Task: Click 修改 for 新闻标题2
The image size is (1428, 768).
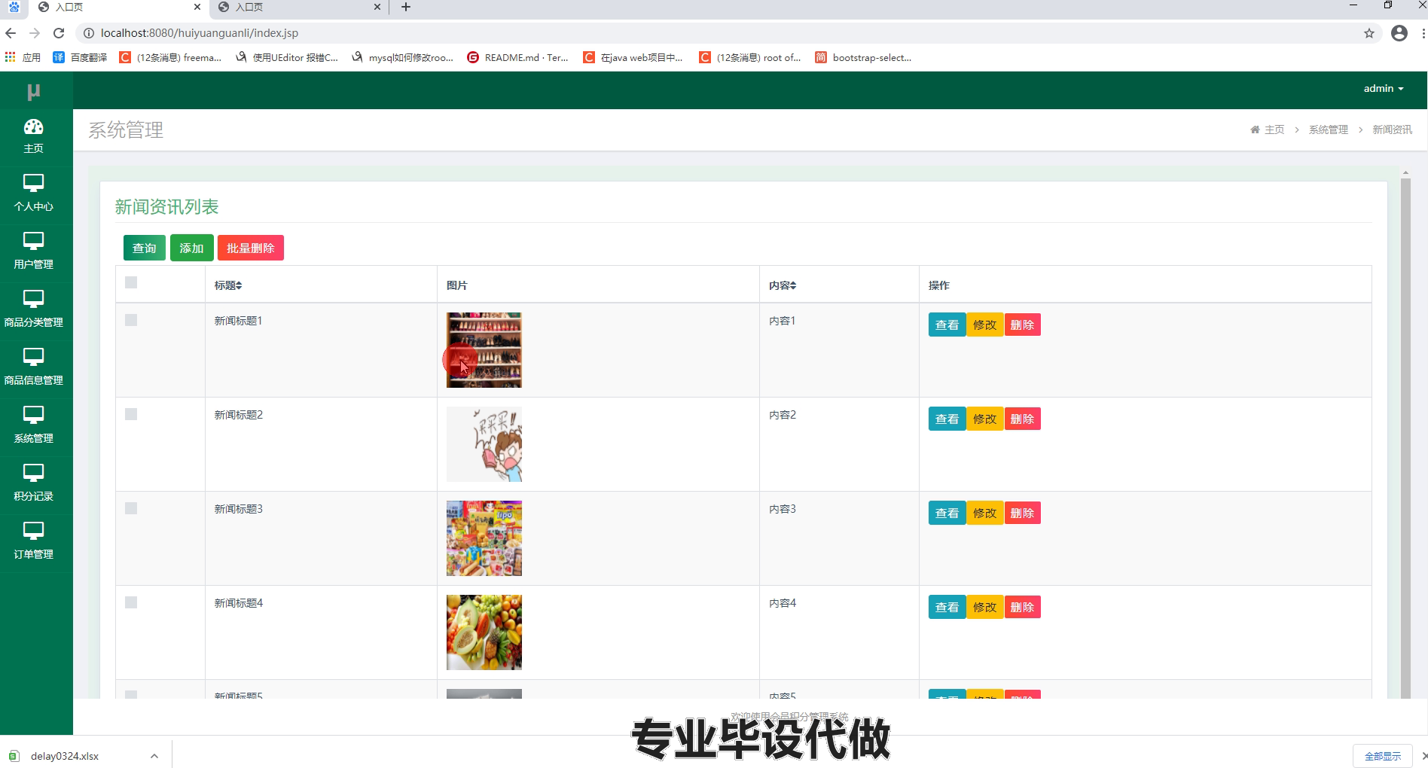Action: [984, 419]
